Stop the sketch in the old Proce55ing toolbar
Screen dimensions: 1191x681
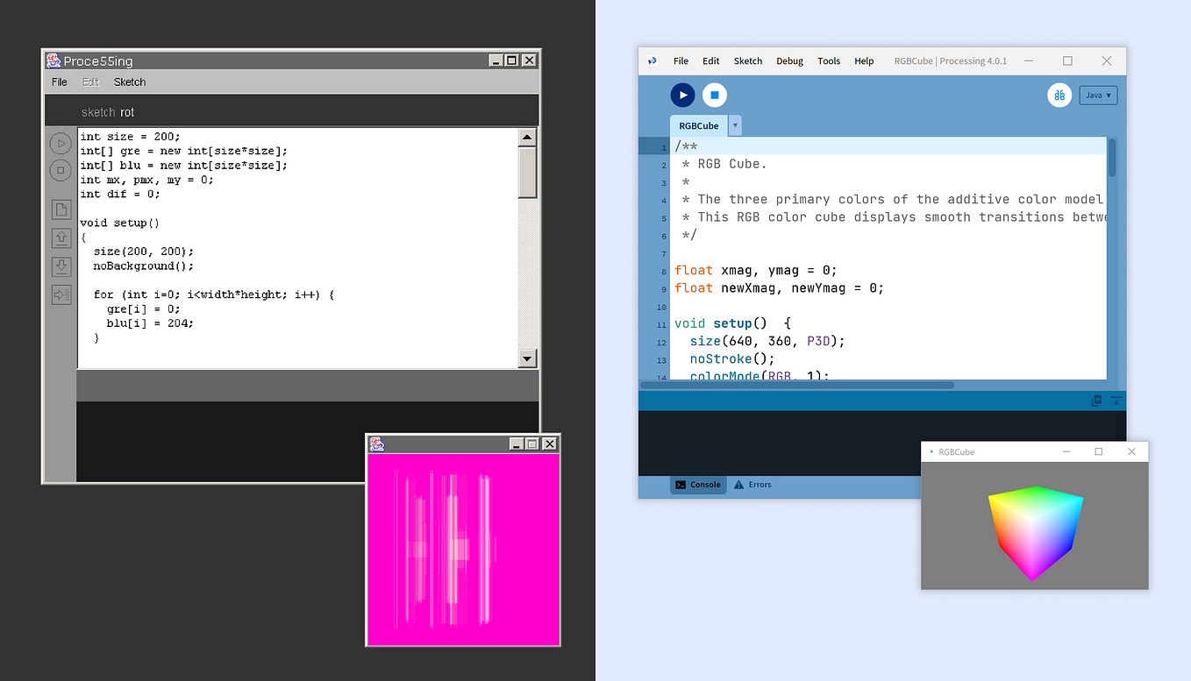[60, 169]
